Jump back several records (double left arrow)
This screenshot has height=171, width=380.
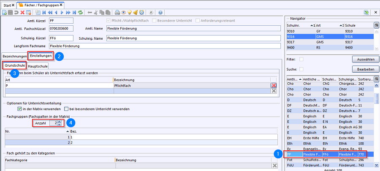[x=50, y=12]
